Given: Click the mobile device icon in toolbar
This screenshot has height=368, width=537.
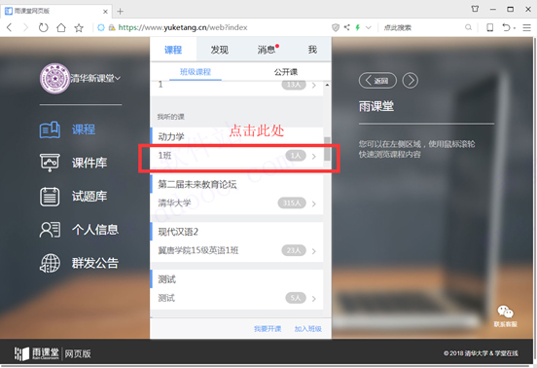Looking at the screenshot, I should pyautogui.click(x=490, y=27).
